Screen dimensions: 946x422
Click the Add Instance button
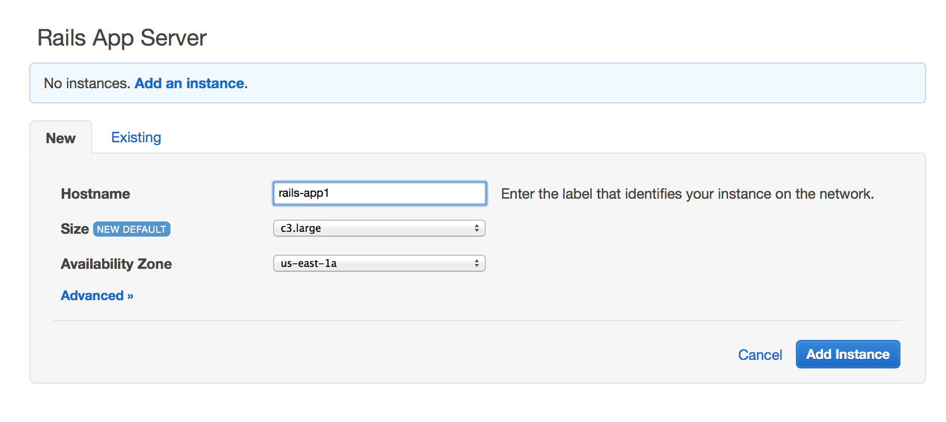[848, 354]
